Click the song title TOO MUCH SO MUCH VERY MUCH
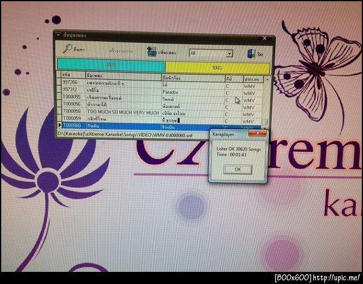The height and width of the screenshot is (284, 363). [123, 113]
